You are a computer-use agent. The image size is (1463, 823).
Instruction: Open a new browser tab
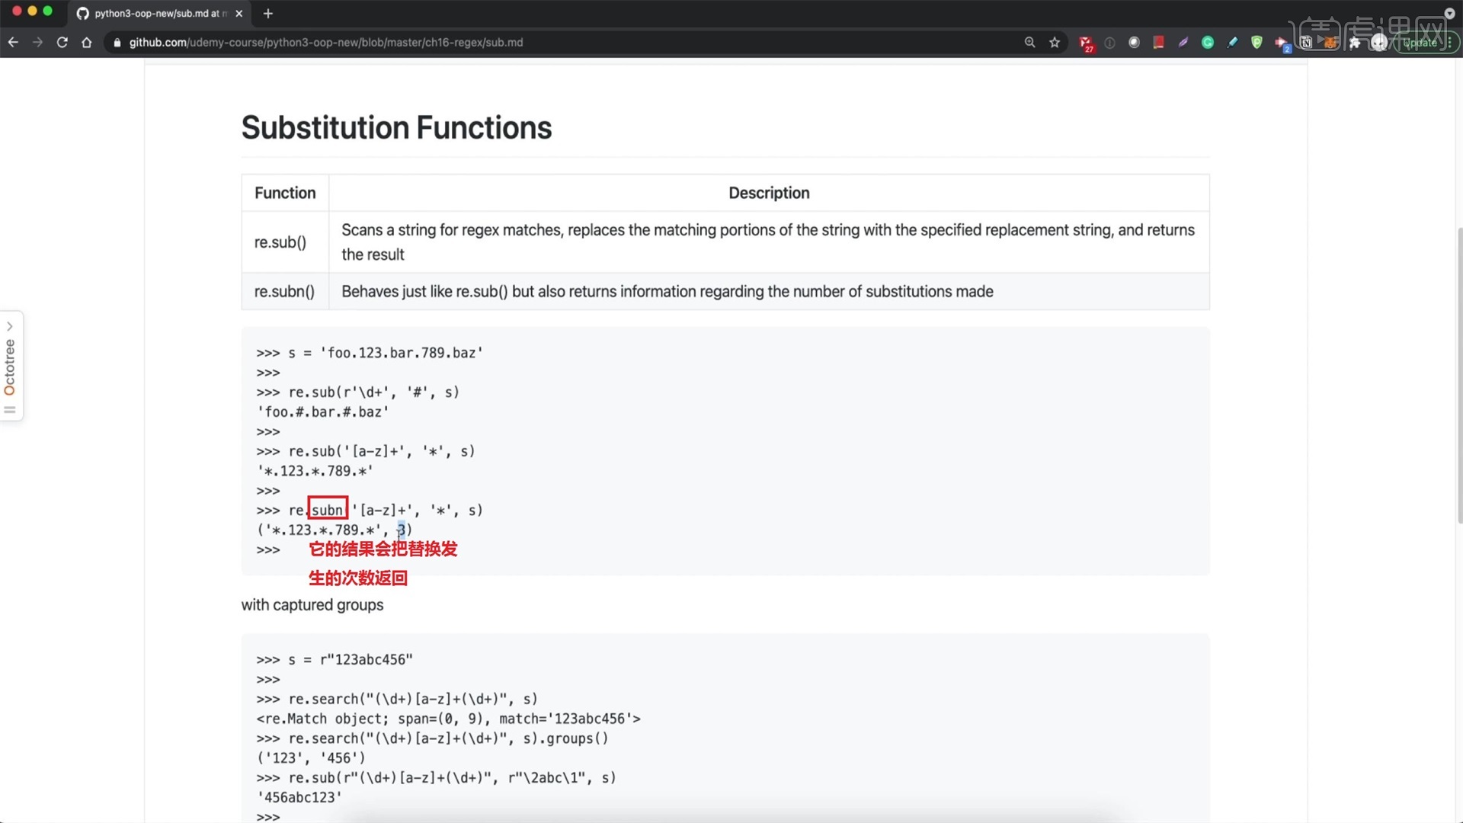click(267, 14)
